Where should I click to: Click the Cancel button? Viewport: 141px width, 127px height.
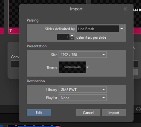[88, 113]
